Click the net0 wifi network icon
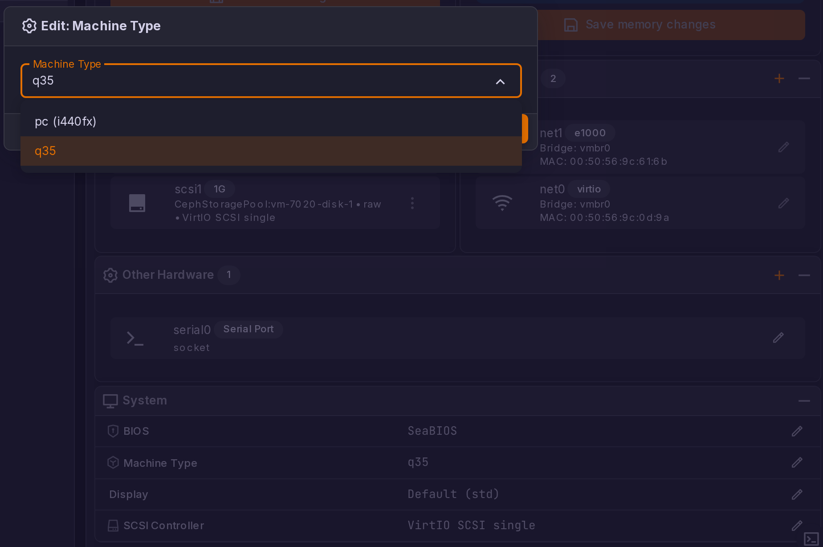Viewport: 823px width, 547px height. point(502,203)
